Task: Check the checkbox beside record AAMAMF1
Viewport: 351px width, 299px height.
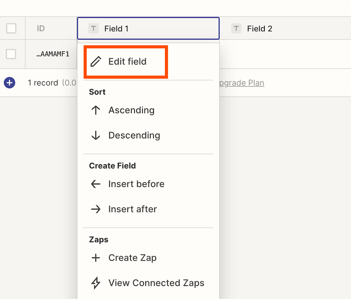Action: 11,54
